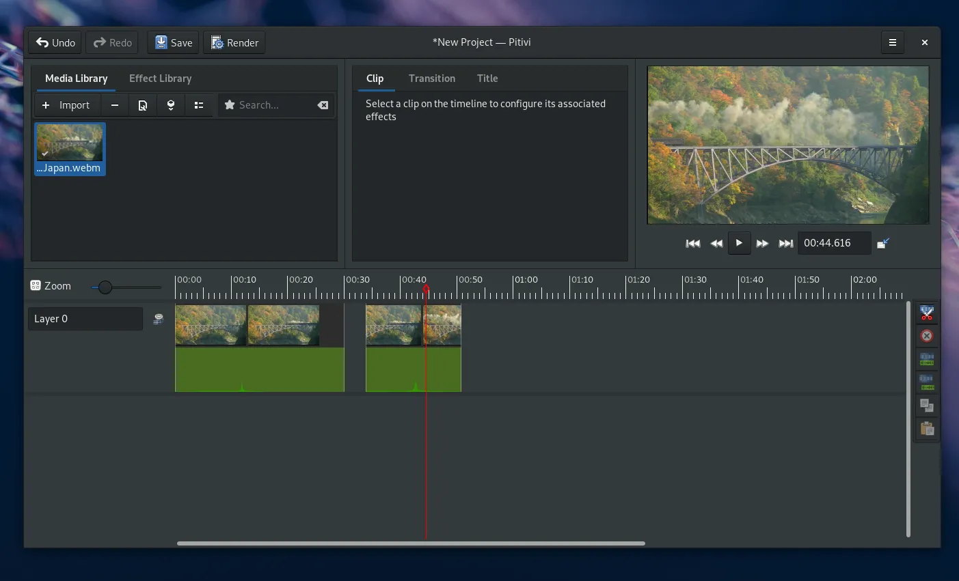Screen dimensions: 959x581
Task: Toggle media library list view mode
Action: click(x=199, y=105)
